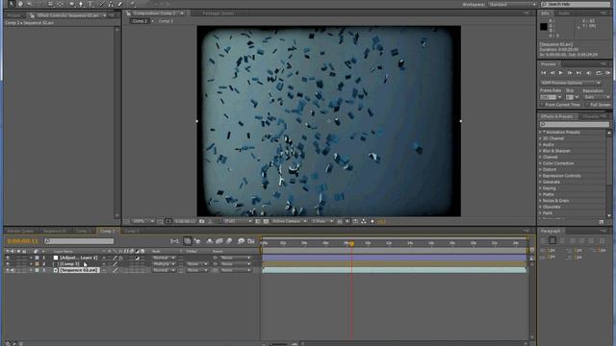Play the composition preview
The image size is (616, 346).
(561, 73)
